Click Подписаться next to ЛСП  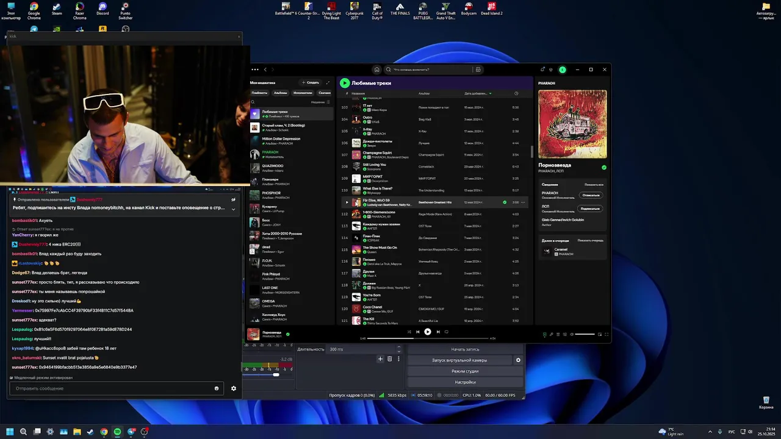click(590, 209)
